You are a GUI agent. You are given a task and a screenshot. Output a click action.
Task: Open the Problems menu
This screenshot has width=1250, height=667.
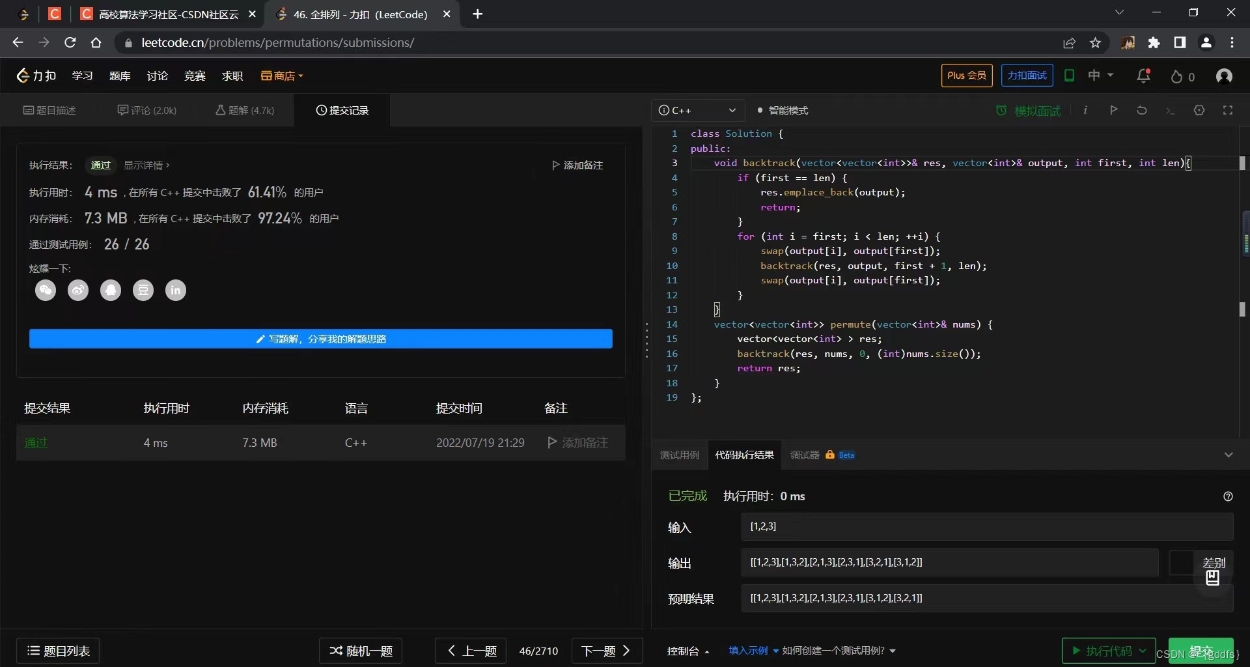pos(120,76)
